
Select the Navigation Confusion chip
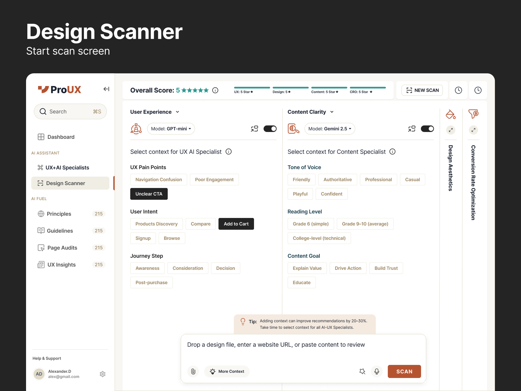(159, 180)
